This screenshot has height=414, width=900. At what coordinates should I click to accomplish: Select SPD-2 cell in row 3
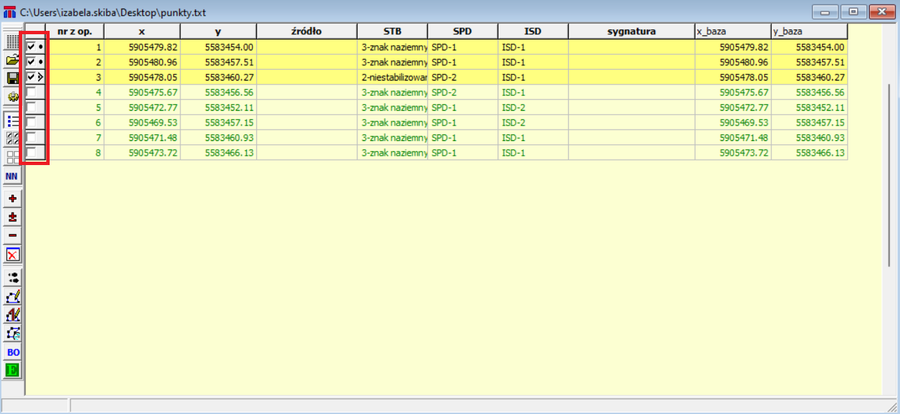pyautogui.click(x=462, y=77)
